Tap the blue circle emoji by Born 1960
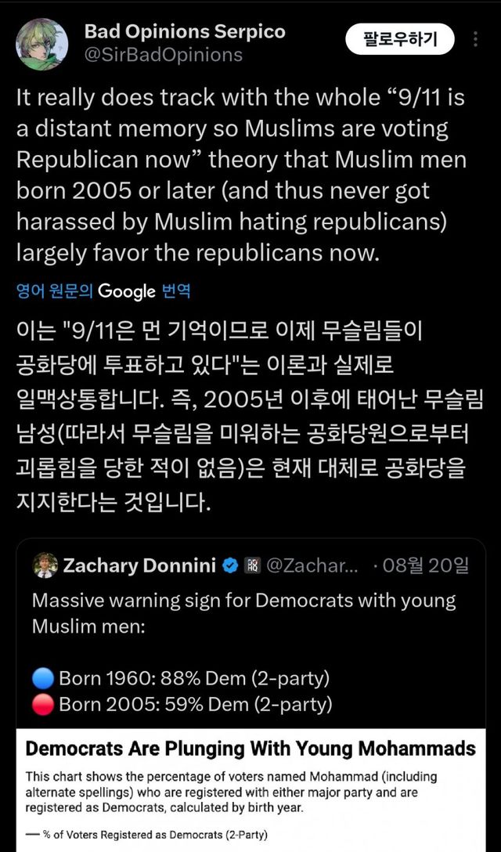This screenshot has width=501, height=852. (44, 678)
